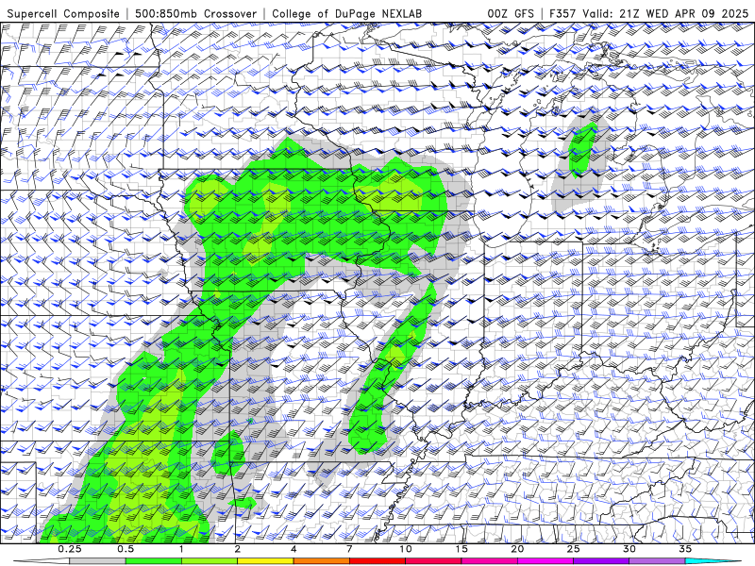Click the legend value 1
755x566 pixels.
[181, 549]
